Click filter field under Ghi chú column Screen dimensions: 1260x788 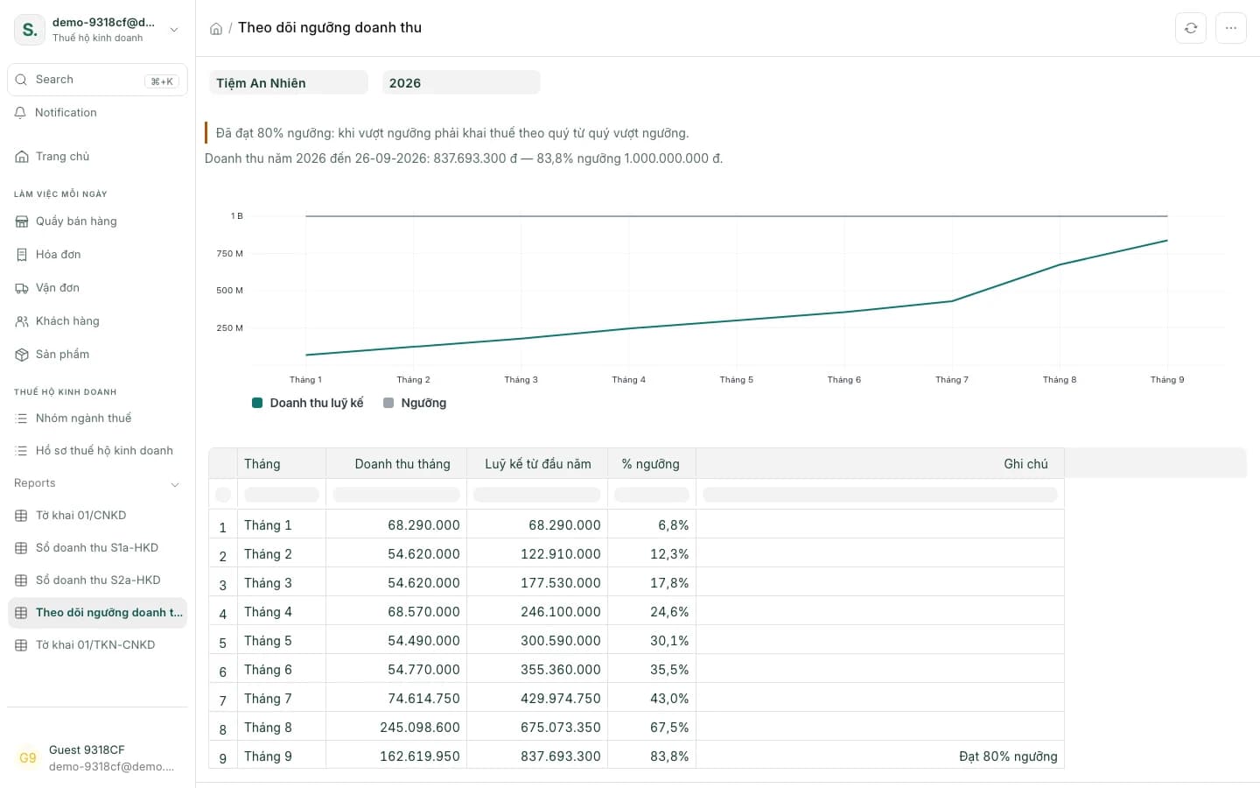coord(880,495)
